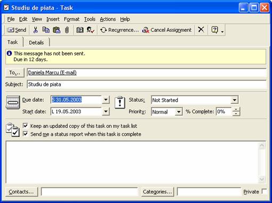272x203 pixels.
Task: Click the Contacts text field
Action: 90,192
